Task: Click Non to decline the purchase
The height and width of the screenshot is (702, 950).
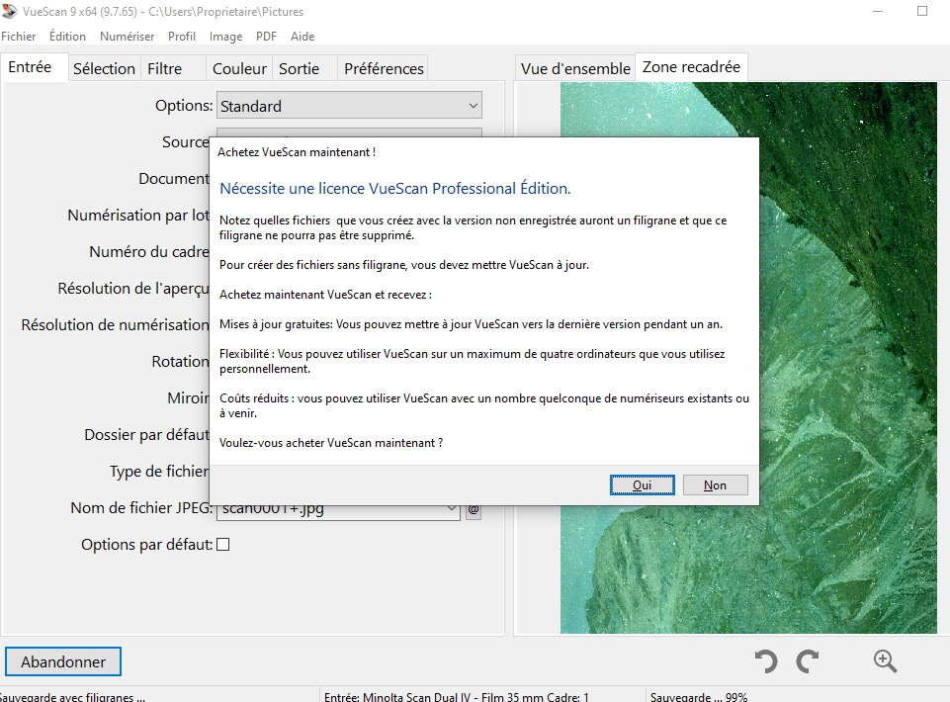Action: point(715,485)
